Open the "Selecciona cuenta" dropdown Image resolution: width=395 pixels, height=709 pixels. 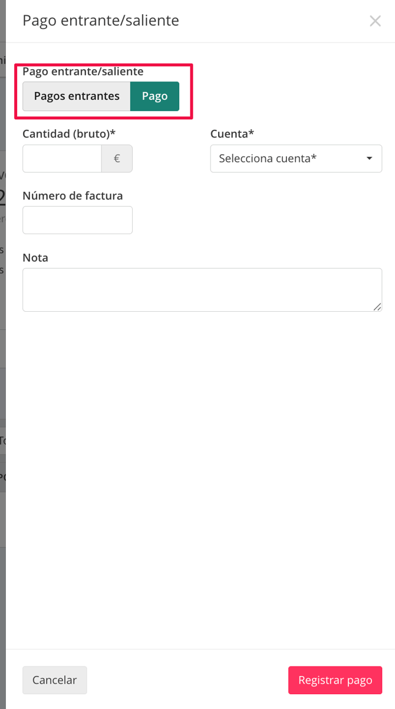tap(289, 159)
